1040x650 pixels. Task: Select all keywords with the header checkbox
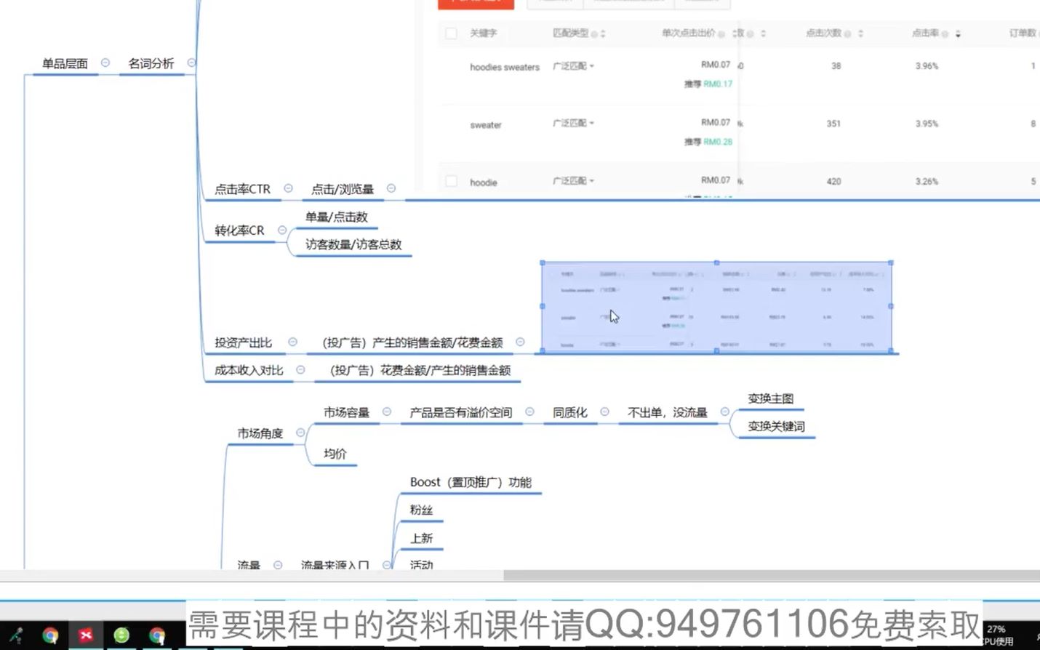point(451,33)
